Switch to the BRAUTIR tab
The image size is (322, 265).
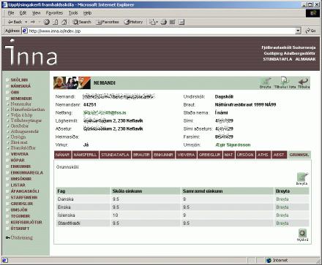141,155
